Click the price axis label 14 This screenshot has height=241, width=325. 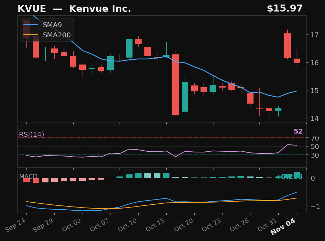(315, 118)
